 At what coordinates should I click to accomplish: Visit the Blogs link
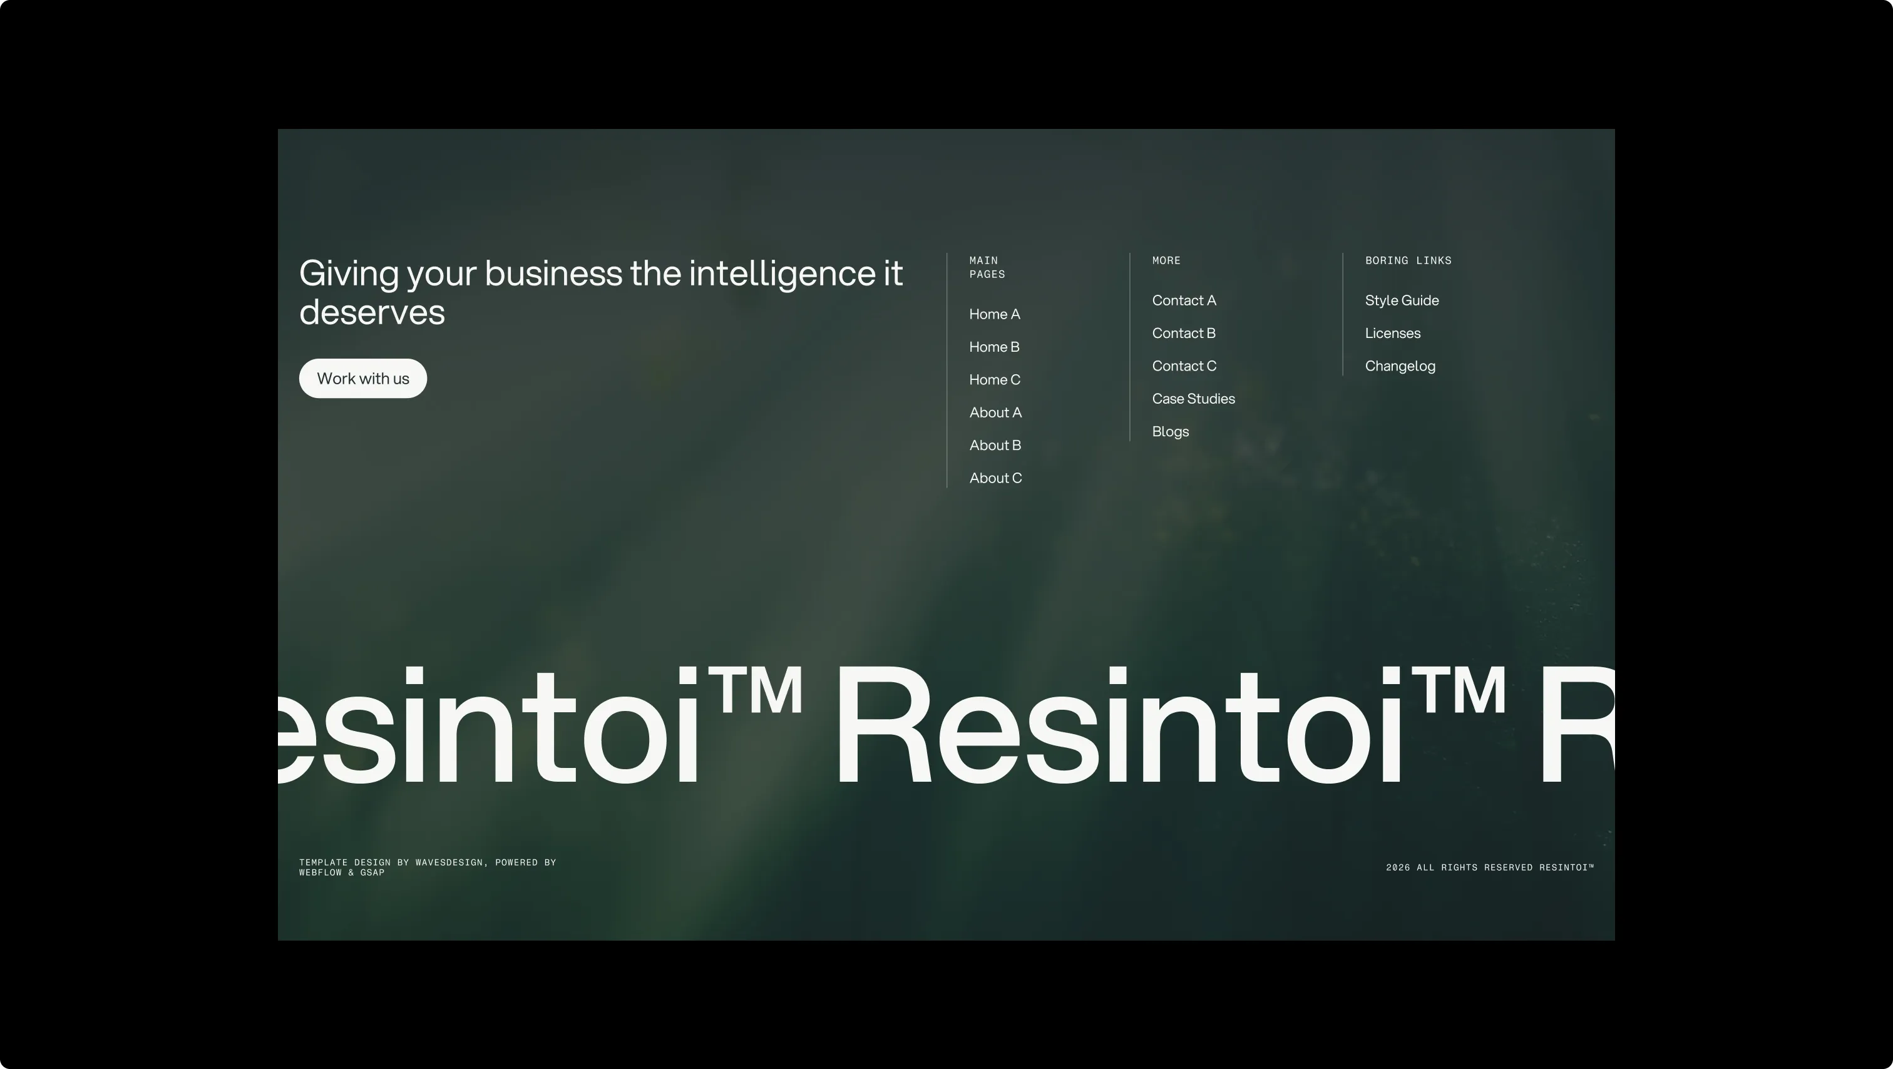1171,432
